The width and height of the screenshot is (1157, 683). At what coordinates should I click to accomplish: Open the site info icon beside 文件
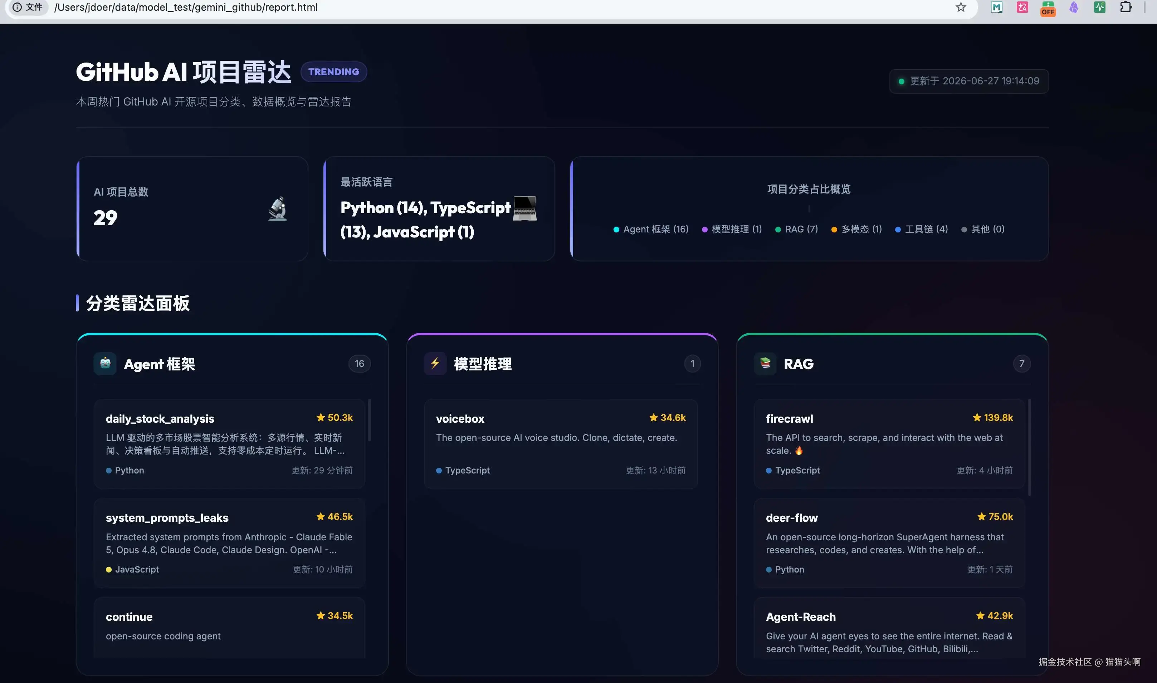[x=17, y=8]
